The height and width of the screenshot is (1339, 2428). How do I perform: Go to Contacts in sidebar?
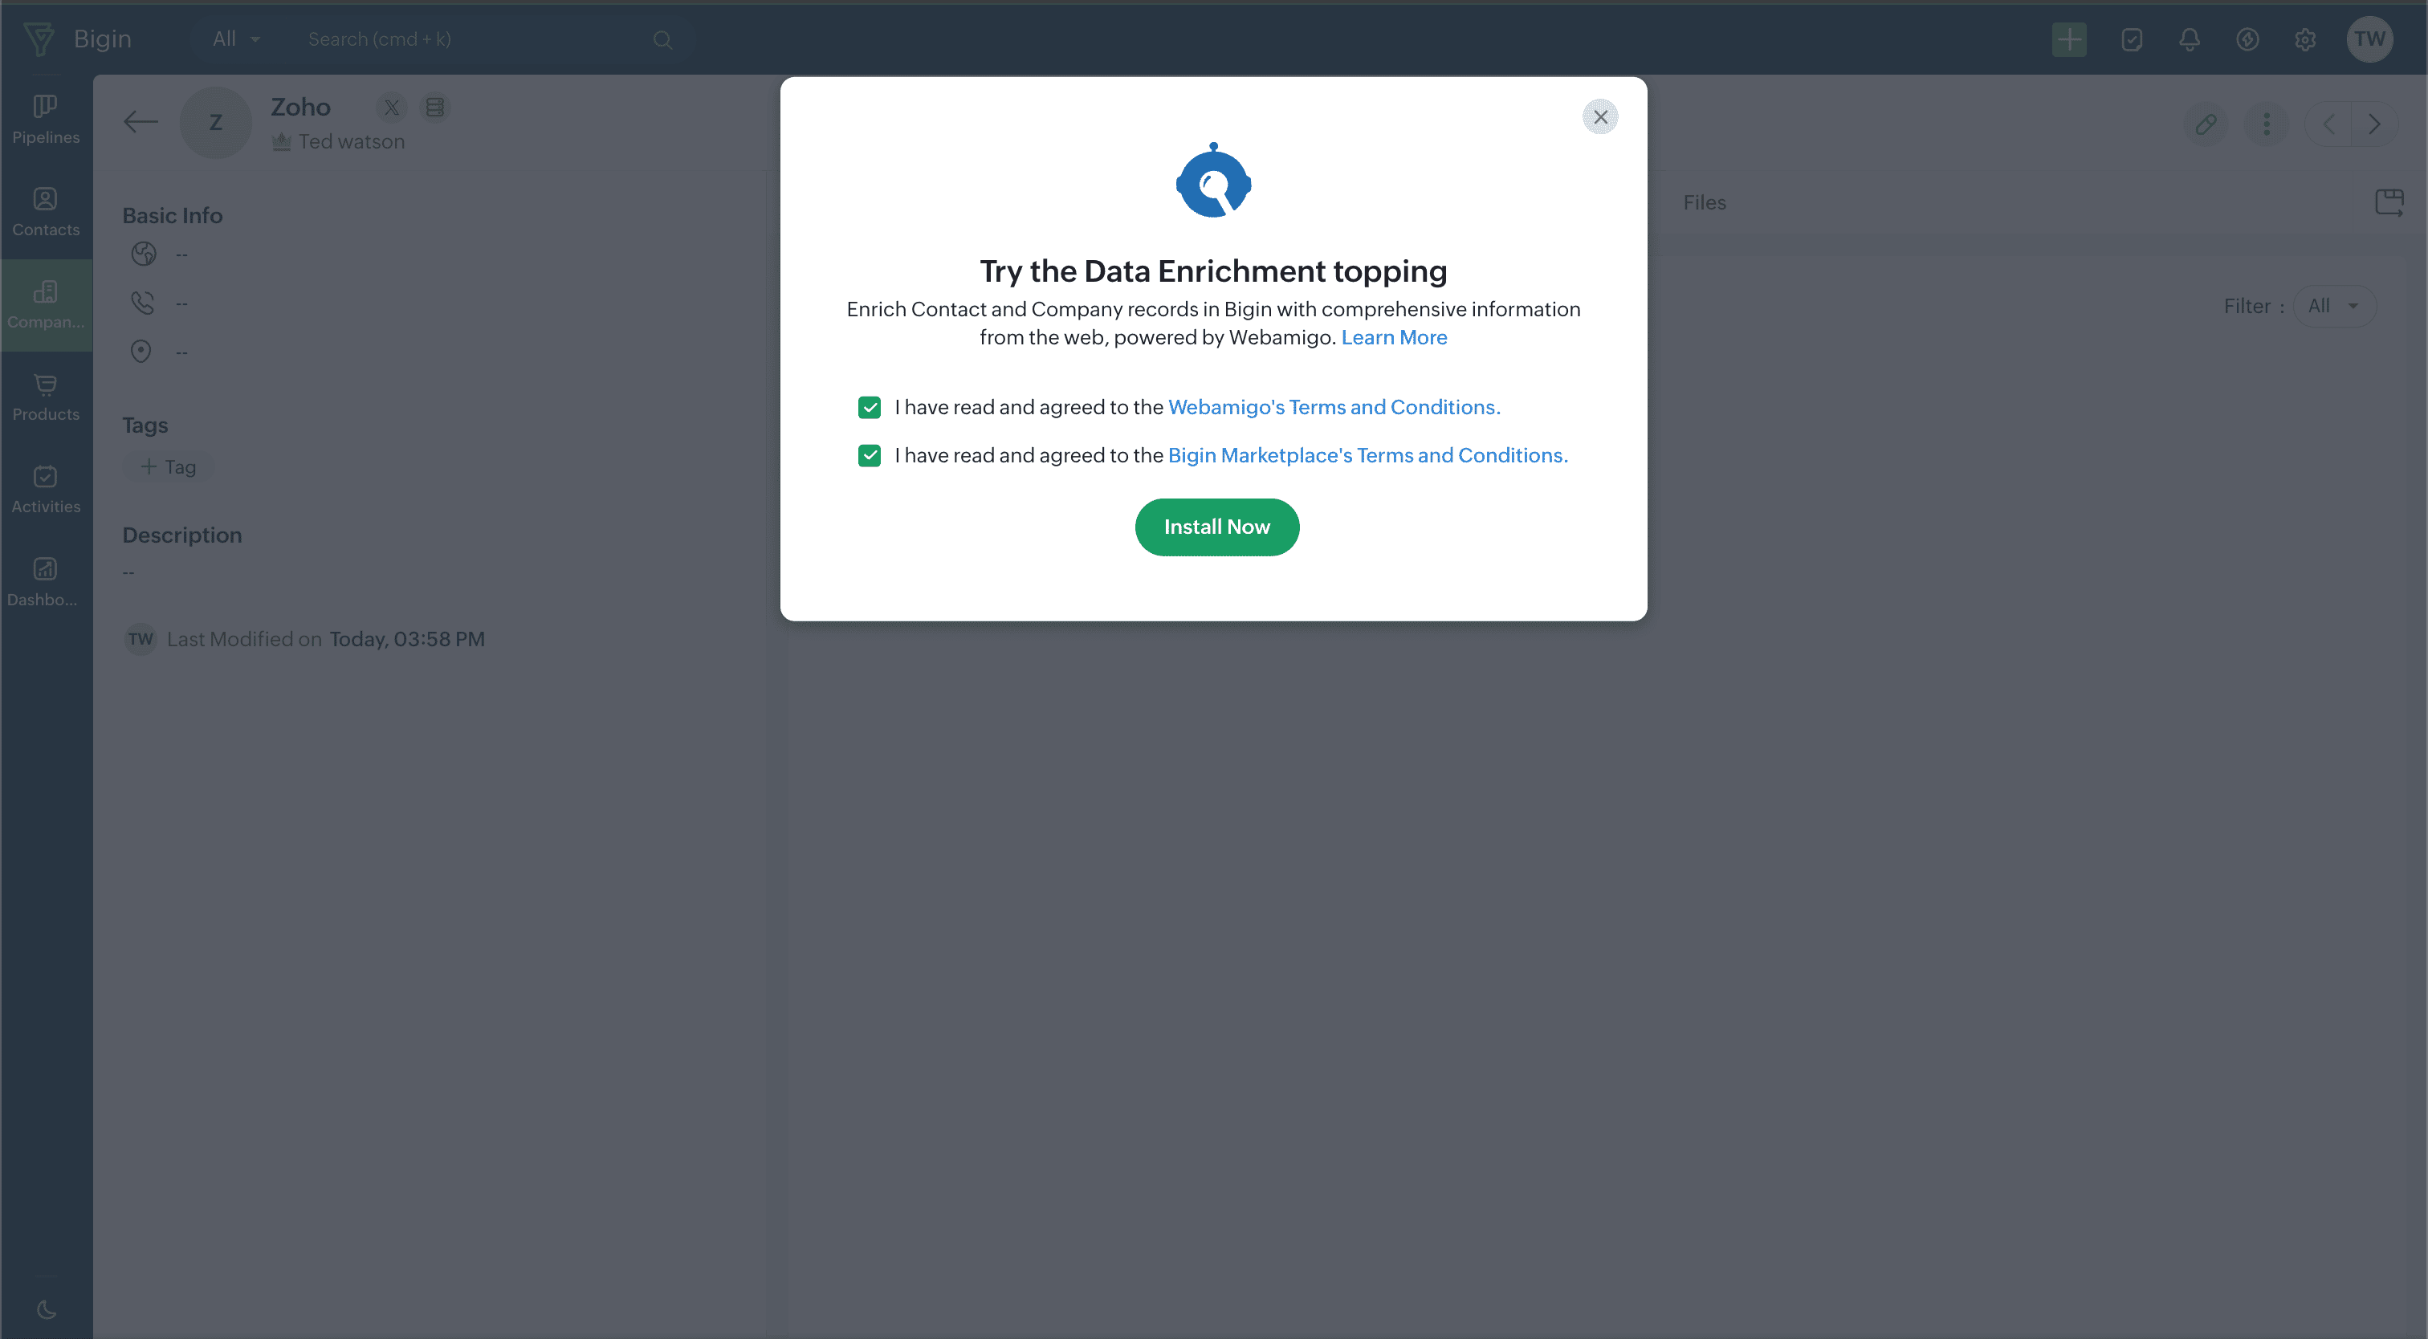point(45,212)
